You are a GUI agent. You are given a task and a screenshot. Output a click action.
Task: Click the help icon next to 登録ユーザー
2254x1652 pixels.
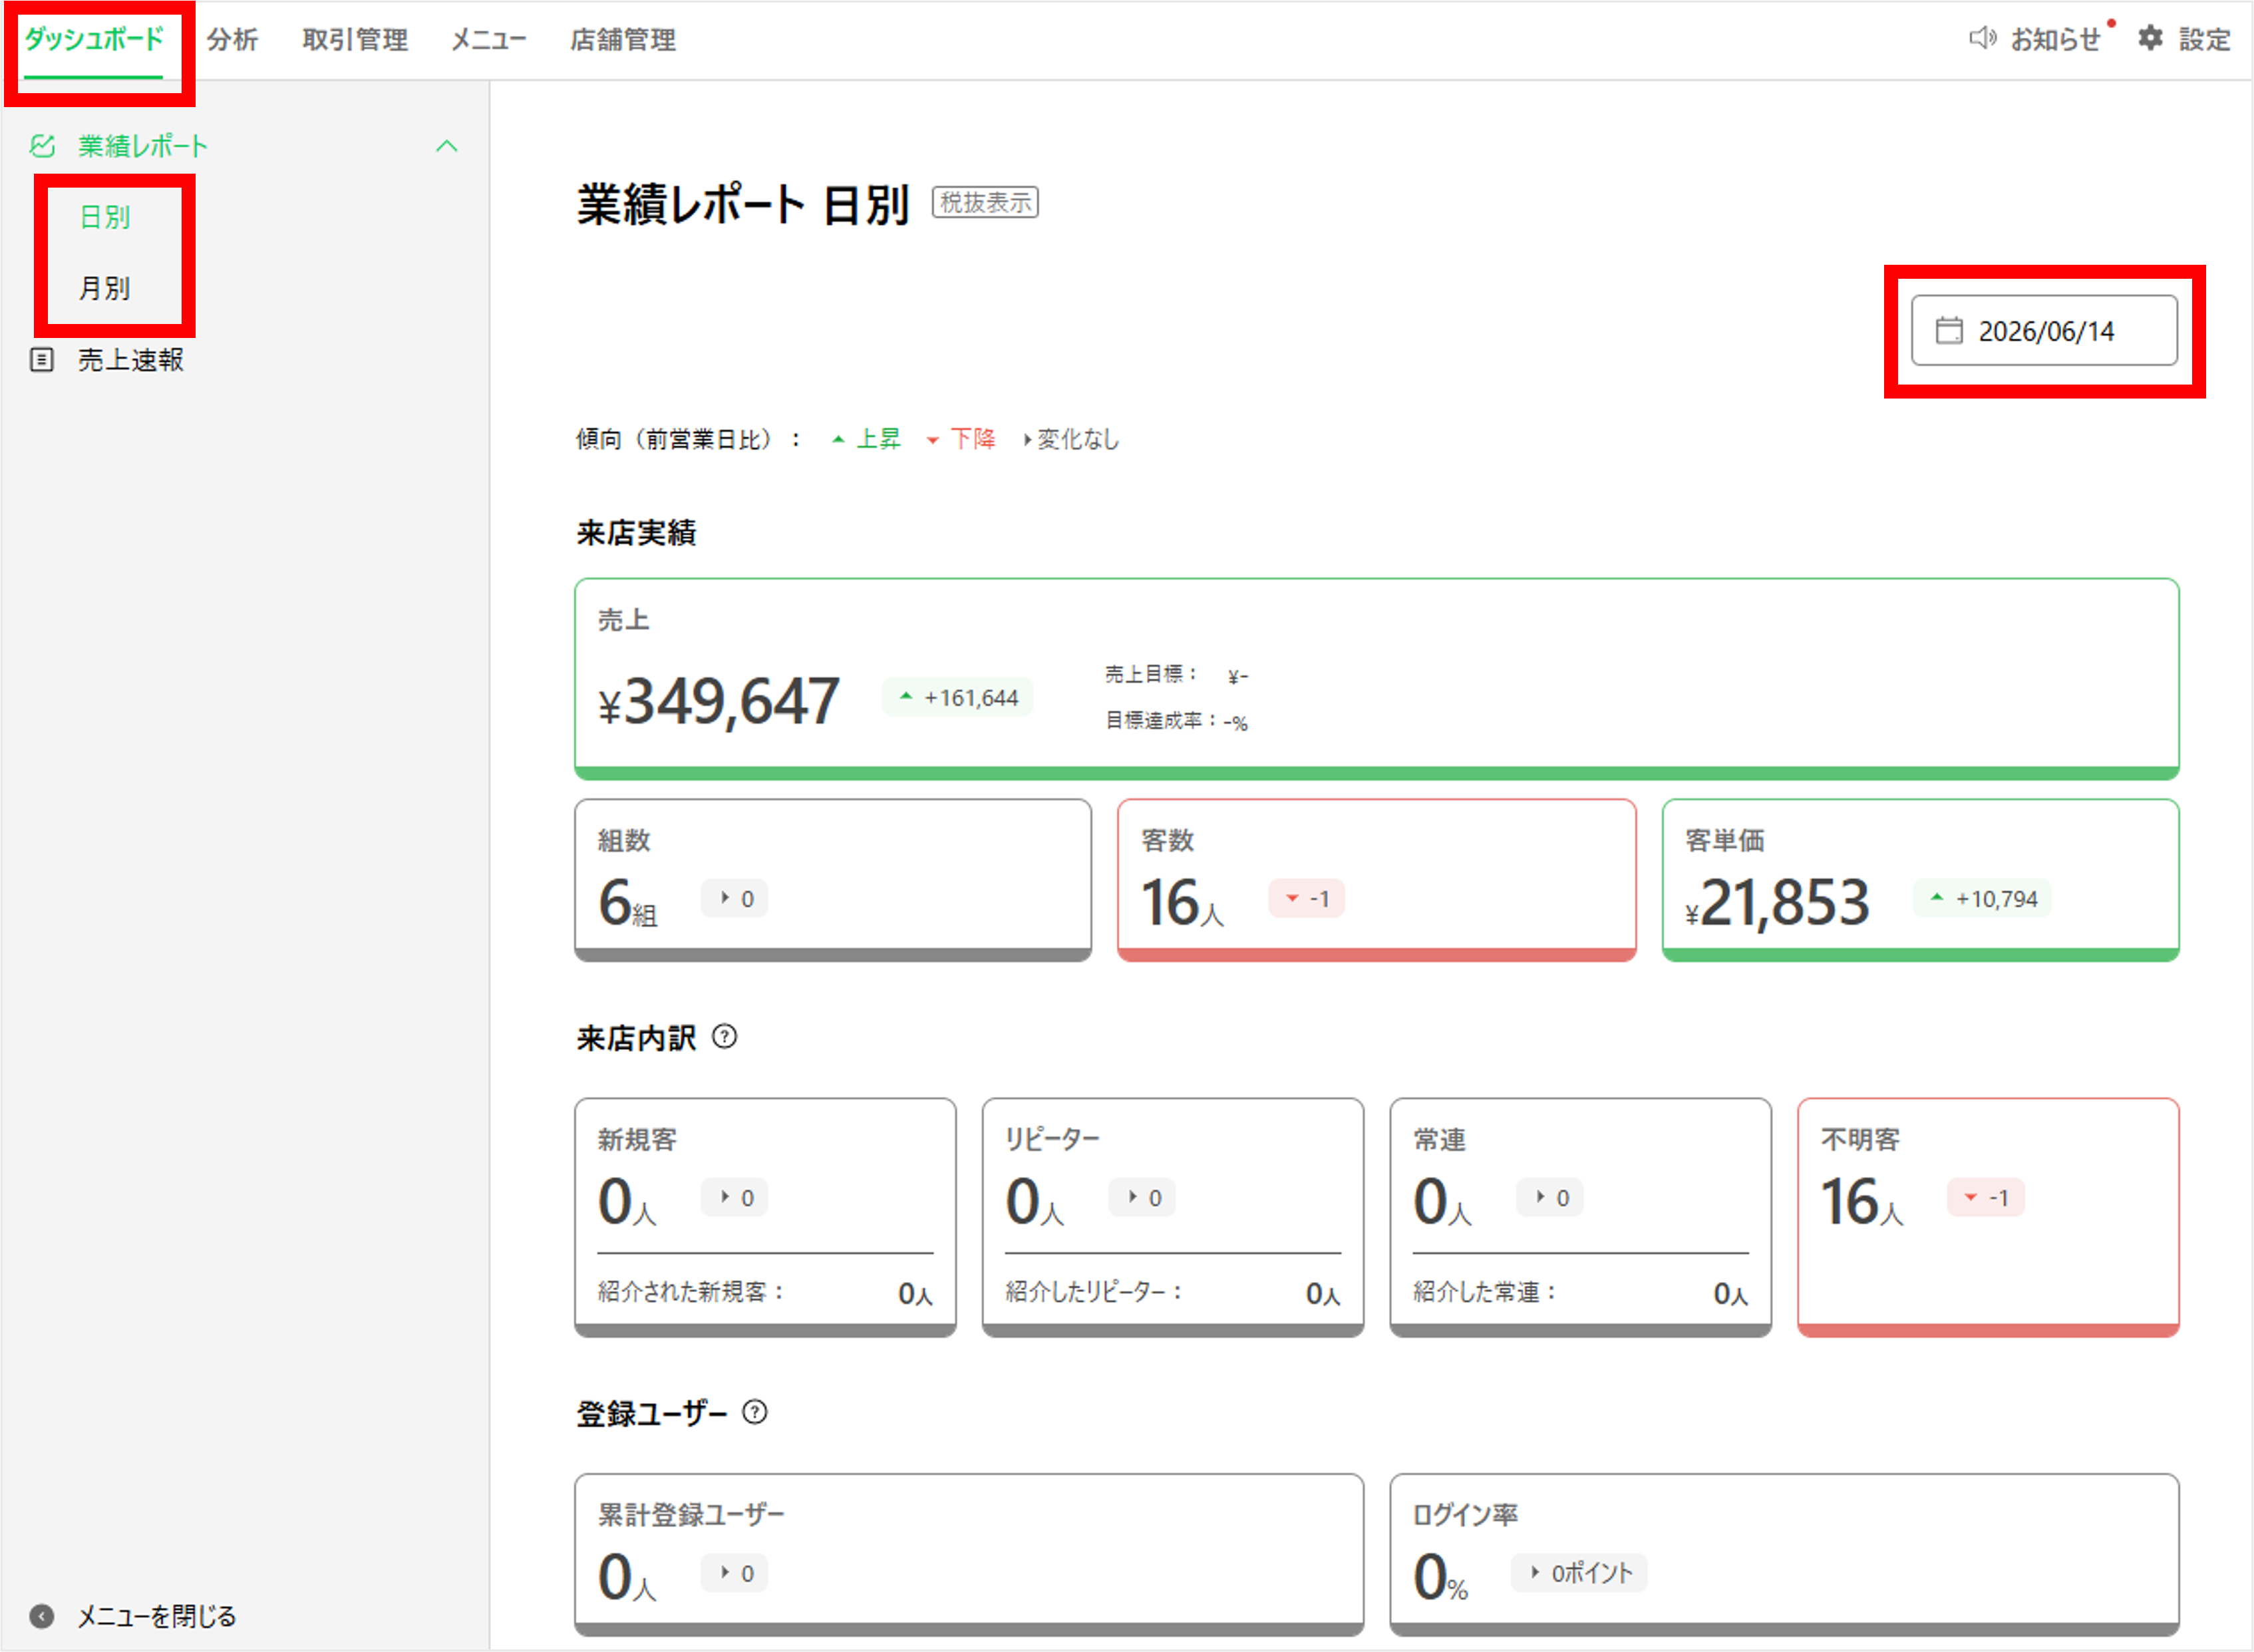coord(755,1412)
